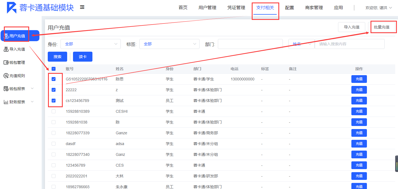Click the search content input field
The image size is (398, 189).
click(x=349, y=44)
